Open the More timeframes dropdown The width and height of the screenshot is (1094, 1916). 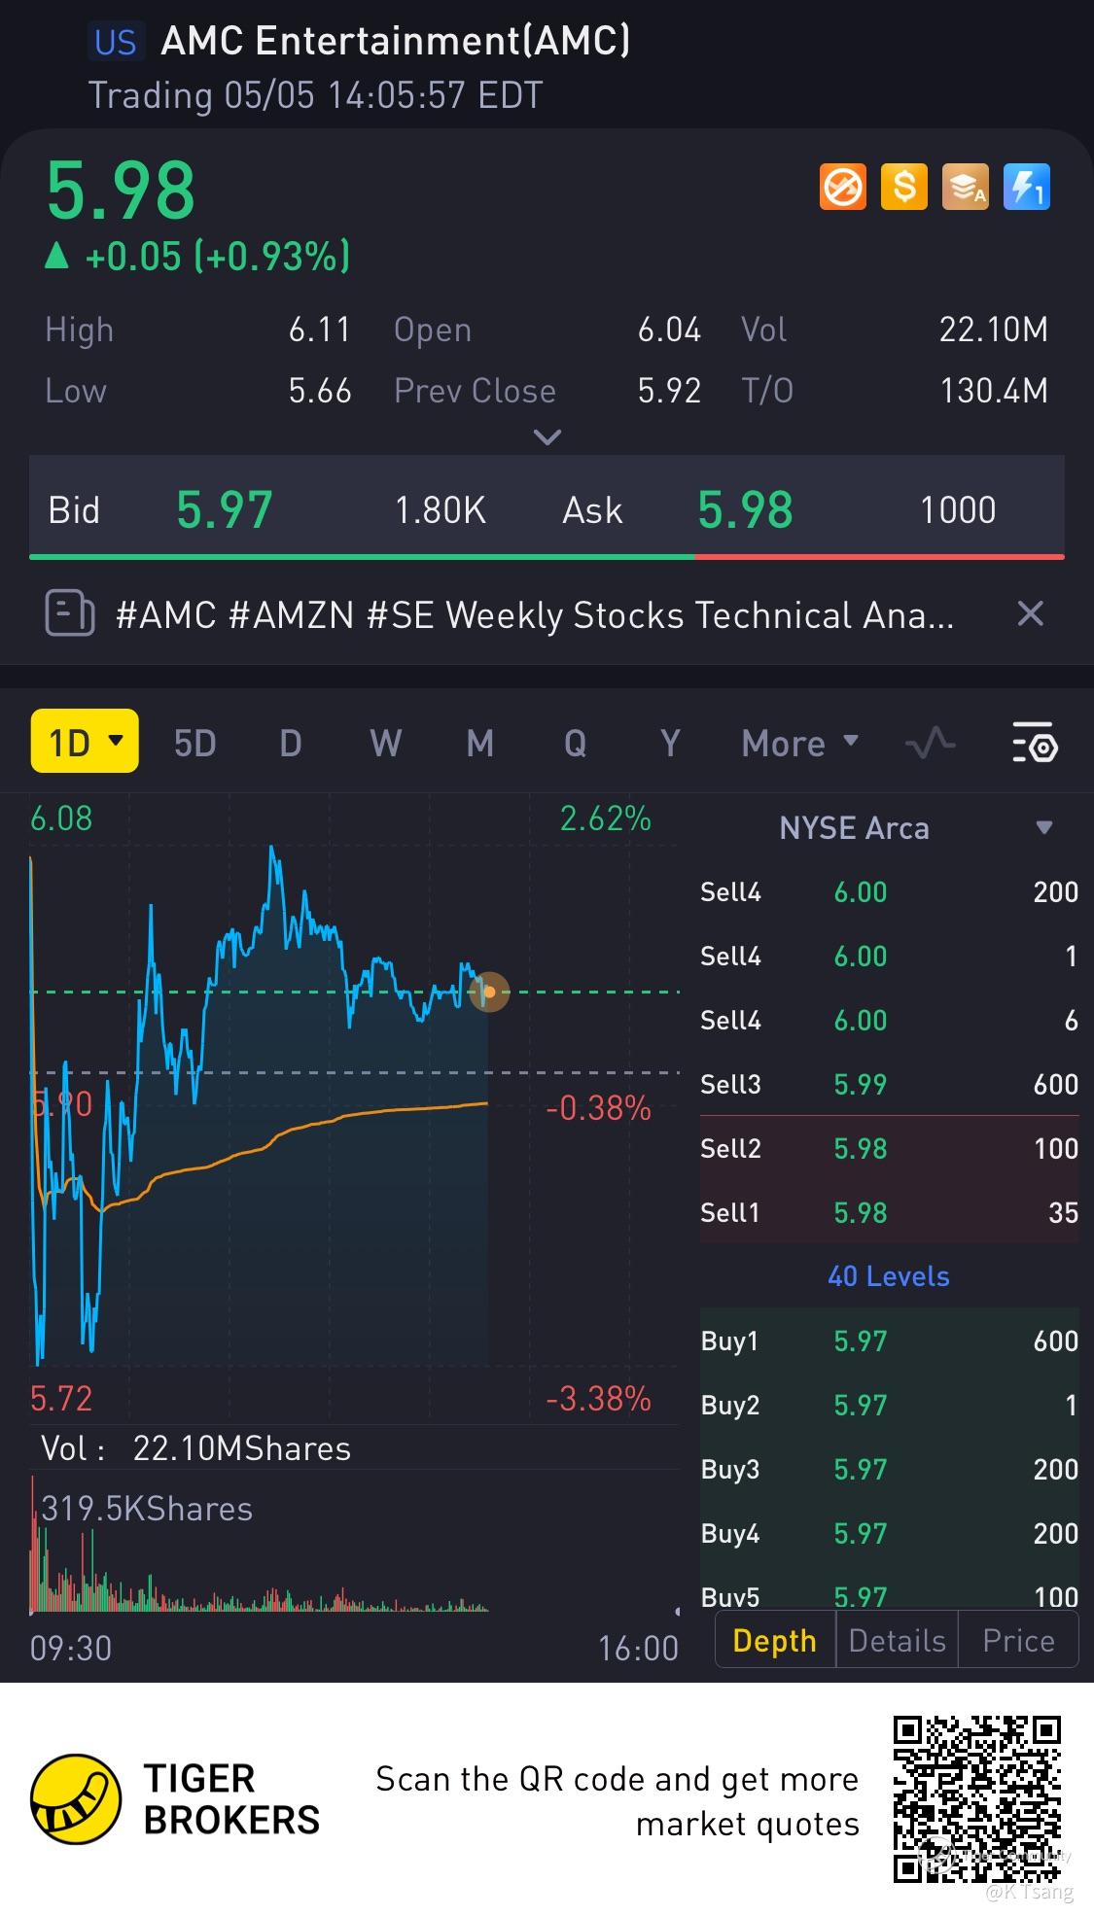coord(800,744)
